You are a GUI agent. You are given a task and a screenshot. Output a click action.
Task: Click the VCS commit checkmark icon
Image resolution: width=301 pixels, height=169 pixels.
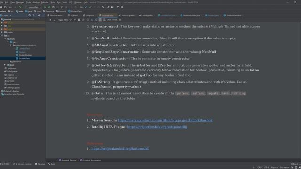(x=90, y=7)
